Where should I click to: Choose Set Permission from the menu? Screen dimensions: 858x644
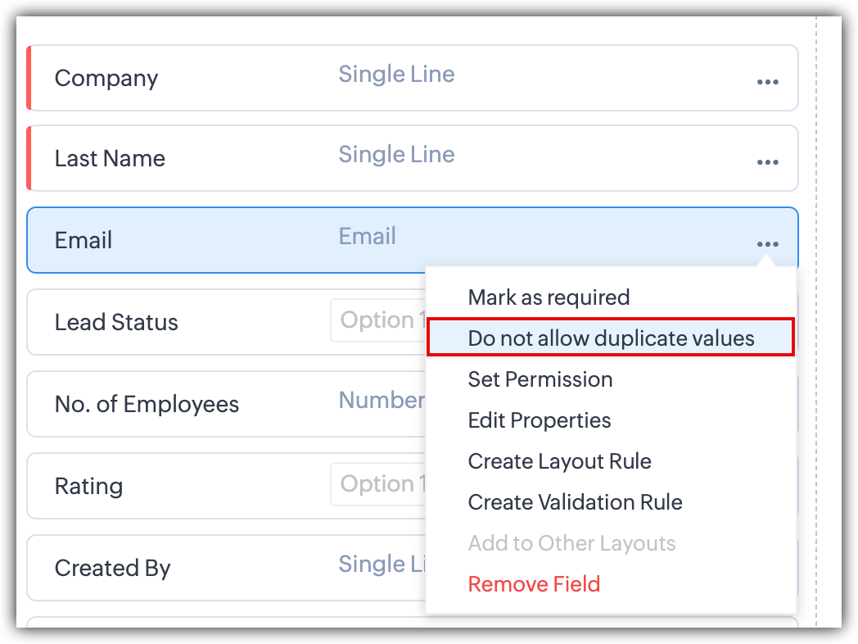pyautogui.click(x=540, y=379)
